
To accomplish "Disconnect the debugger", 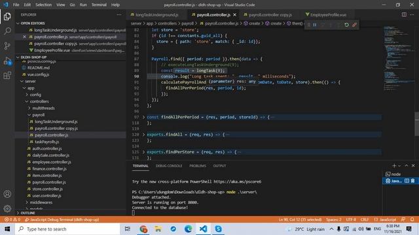I will tap(354, 25).
